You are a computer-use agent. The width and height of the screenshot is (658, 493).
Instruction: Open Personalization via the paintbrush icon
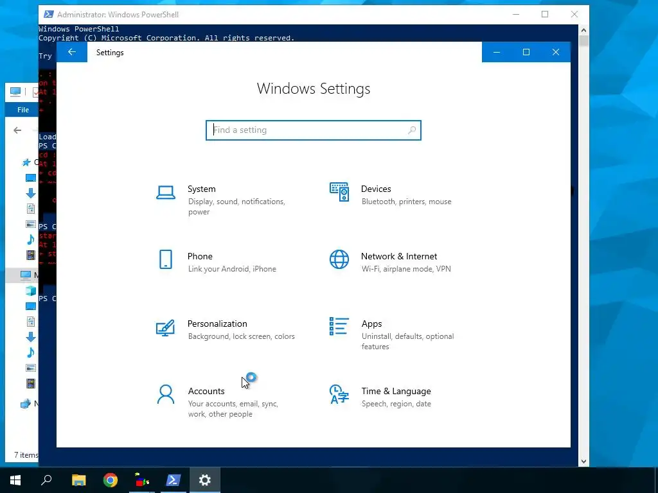click(165, 328)
